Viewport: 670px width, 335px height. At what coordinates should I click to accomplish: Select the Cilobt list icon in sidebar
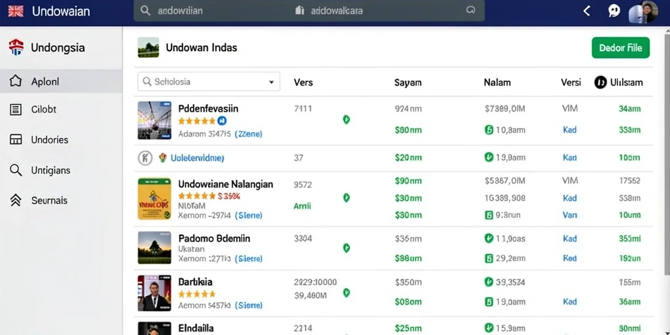click(16, 109)
